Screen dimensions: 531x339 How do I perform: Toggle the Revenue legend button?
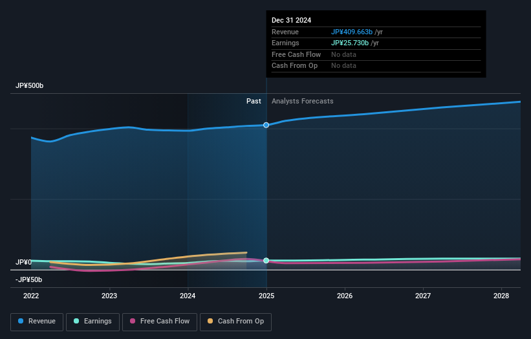[x=37, y=322]
